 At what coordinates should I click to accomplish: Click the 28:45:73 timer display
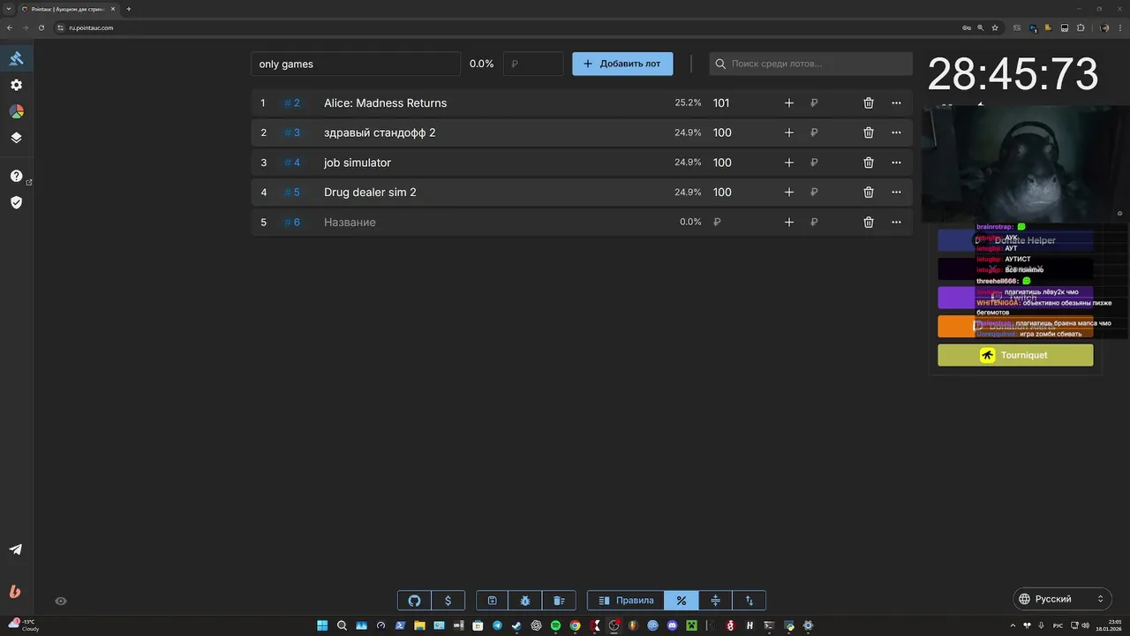1013,74
